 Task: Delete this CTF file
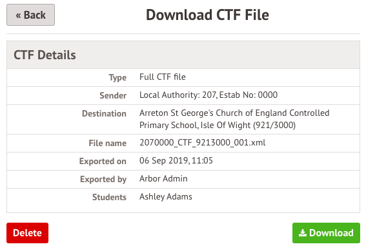pyautogui.click(x=27, y=233)
